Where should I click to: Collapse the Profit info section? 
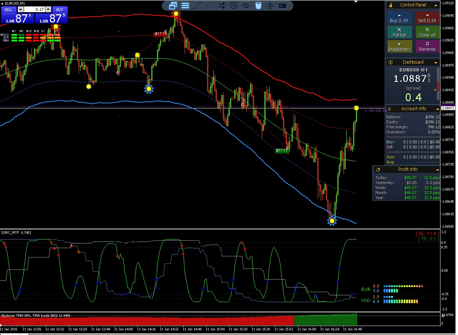click(x=437, y=169)
